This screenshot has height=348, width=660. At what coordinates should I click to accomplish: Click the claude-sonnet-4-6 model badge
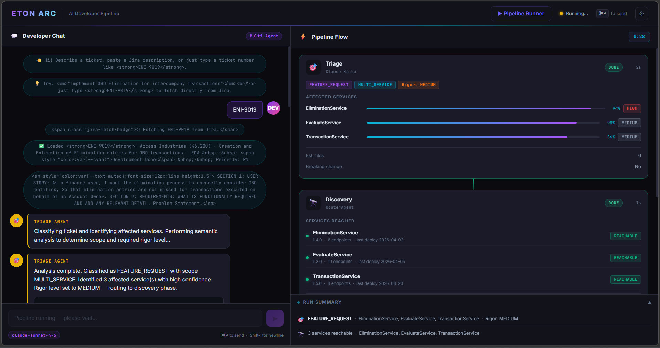[x=34, y=335]
